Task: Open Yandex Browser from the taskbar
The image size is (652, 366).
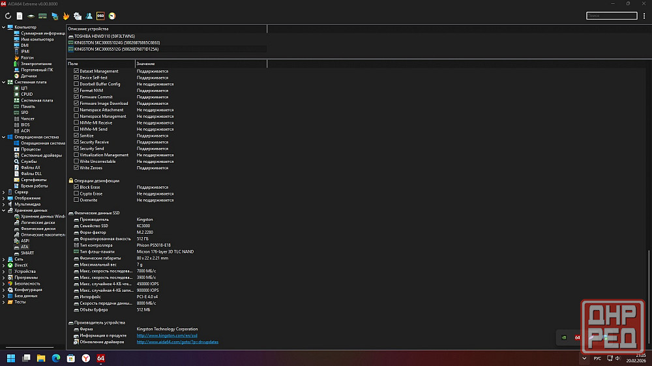Action: pyautogui.click(x=86, y=358)
